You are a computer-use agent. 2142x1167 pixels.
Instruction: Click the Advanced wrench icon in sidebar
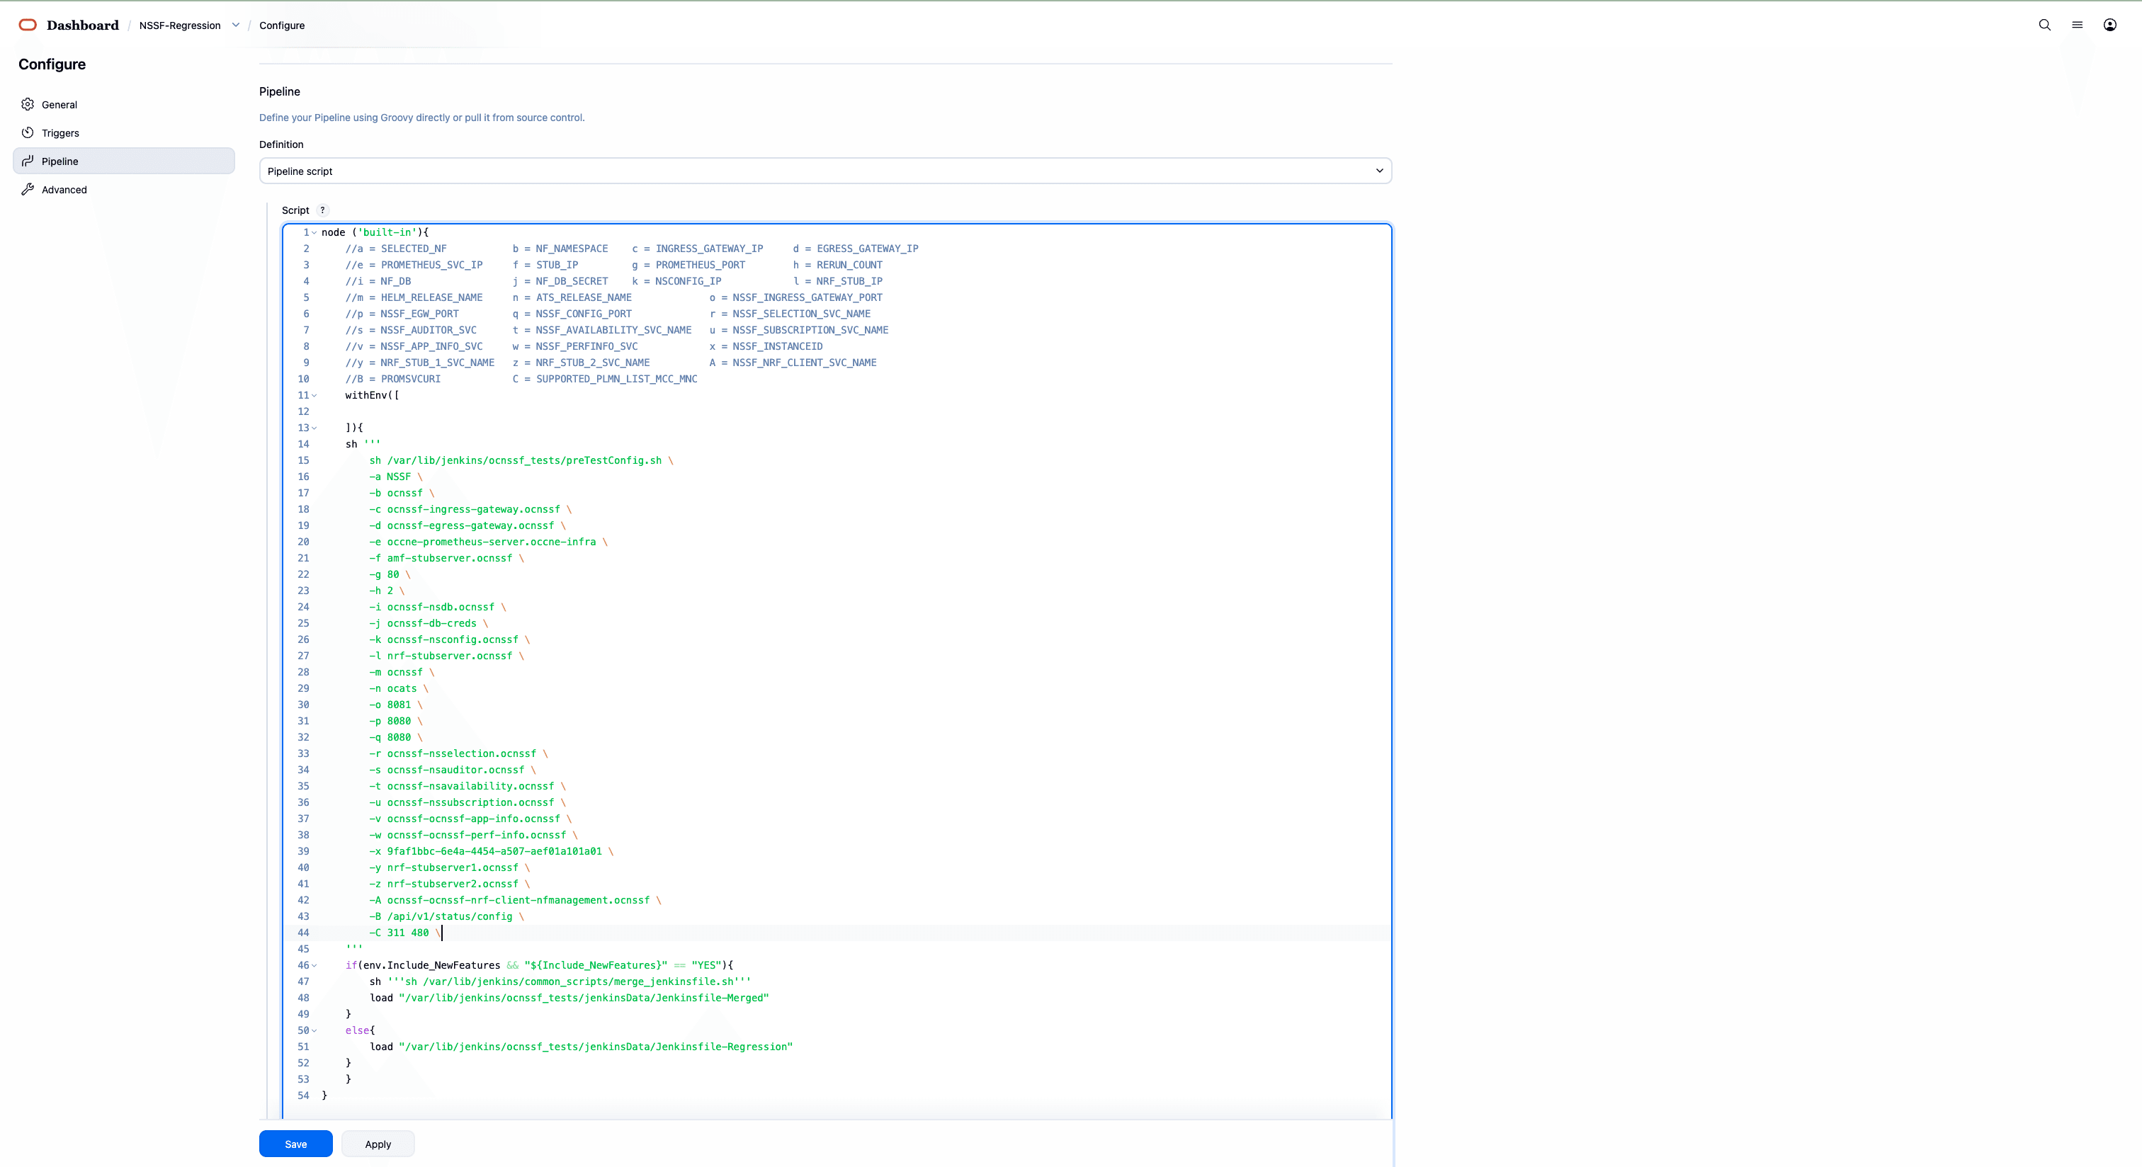pyautogui.click(x=28, y=190)
